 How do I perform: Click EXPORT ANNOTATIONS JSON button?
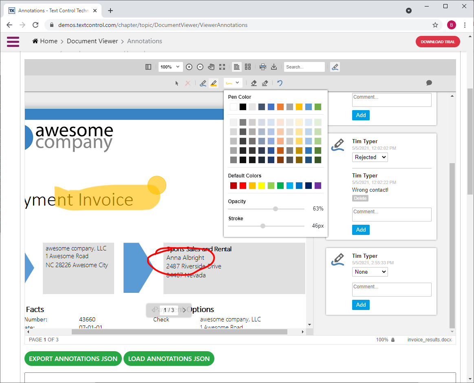[73, 359]
